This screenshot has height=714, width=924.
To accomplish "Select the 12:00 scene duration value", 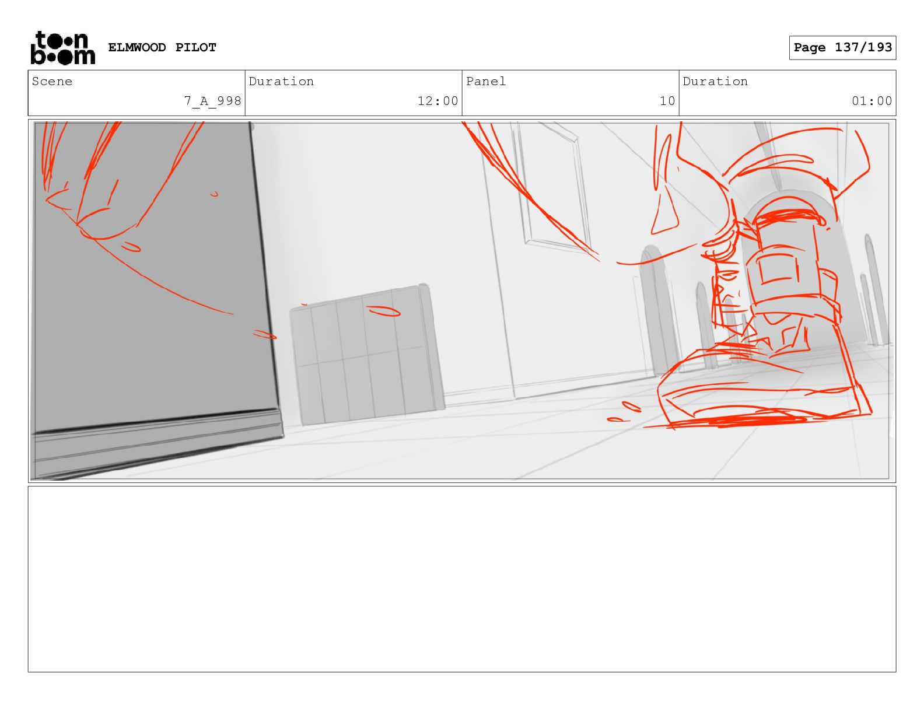I will pyautogui.click(x=437, y=101).
